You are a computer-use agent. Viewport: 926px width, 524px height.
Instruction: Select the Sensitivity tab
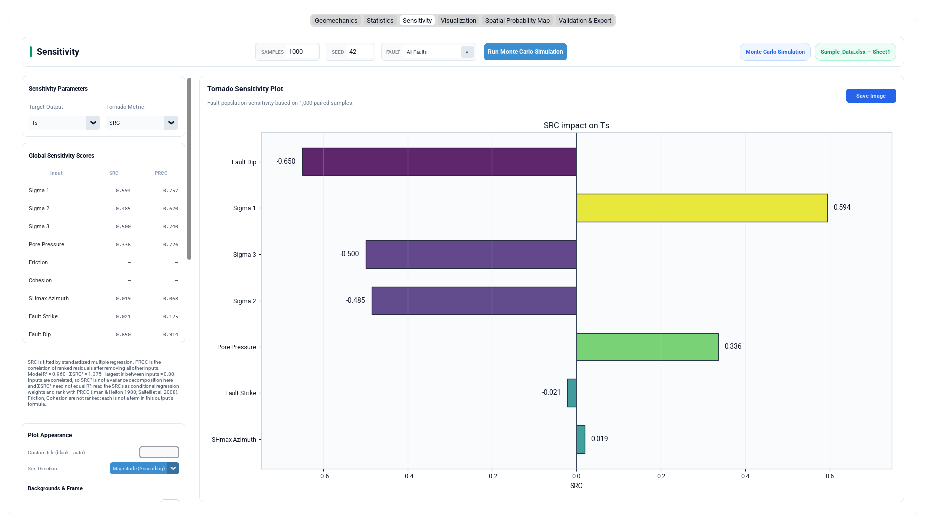coord(417,20)
